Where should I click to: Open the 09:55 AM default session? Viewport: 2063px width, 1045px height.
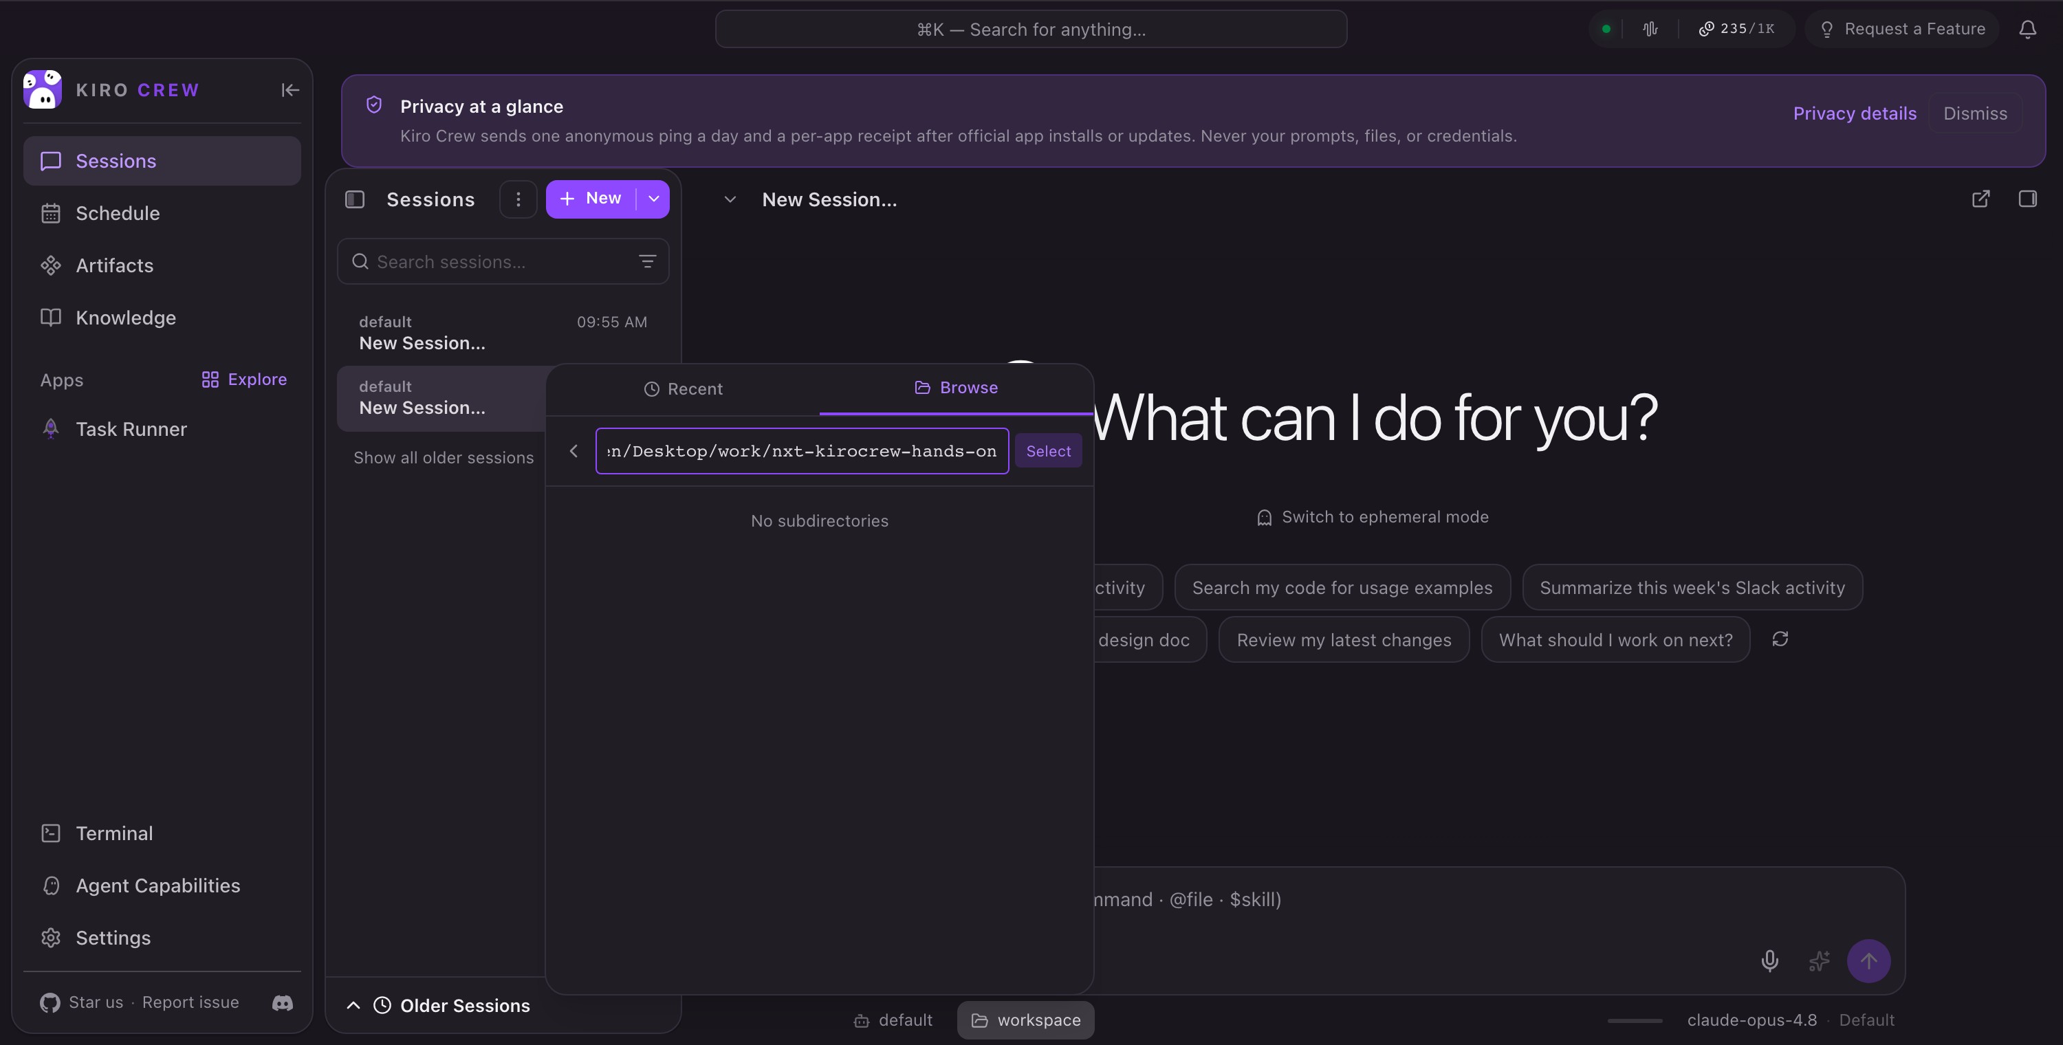coord(503,333)
